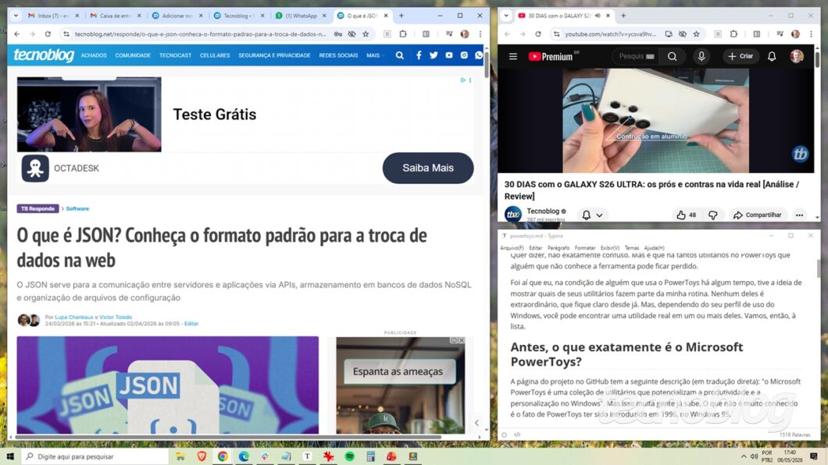Click the Criar button on YouTube
This screenshot has height=465, width=828.
click(741, 56)
